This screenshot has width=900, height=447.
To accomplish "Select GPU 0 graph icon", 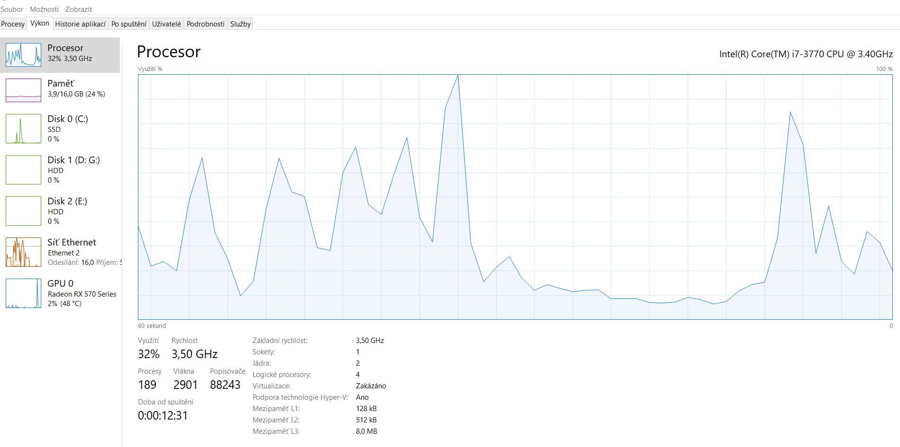I will pyautogui.click(x=23, y=293).
